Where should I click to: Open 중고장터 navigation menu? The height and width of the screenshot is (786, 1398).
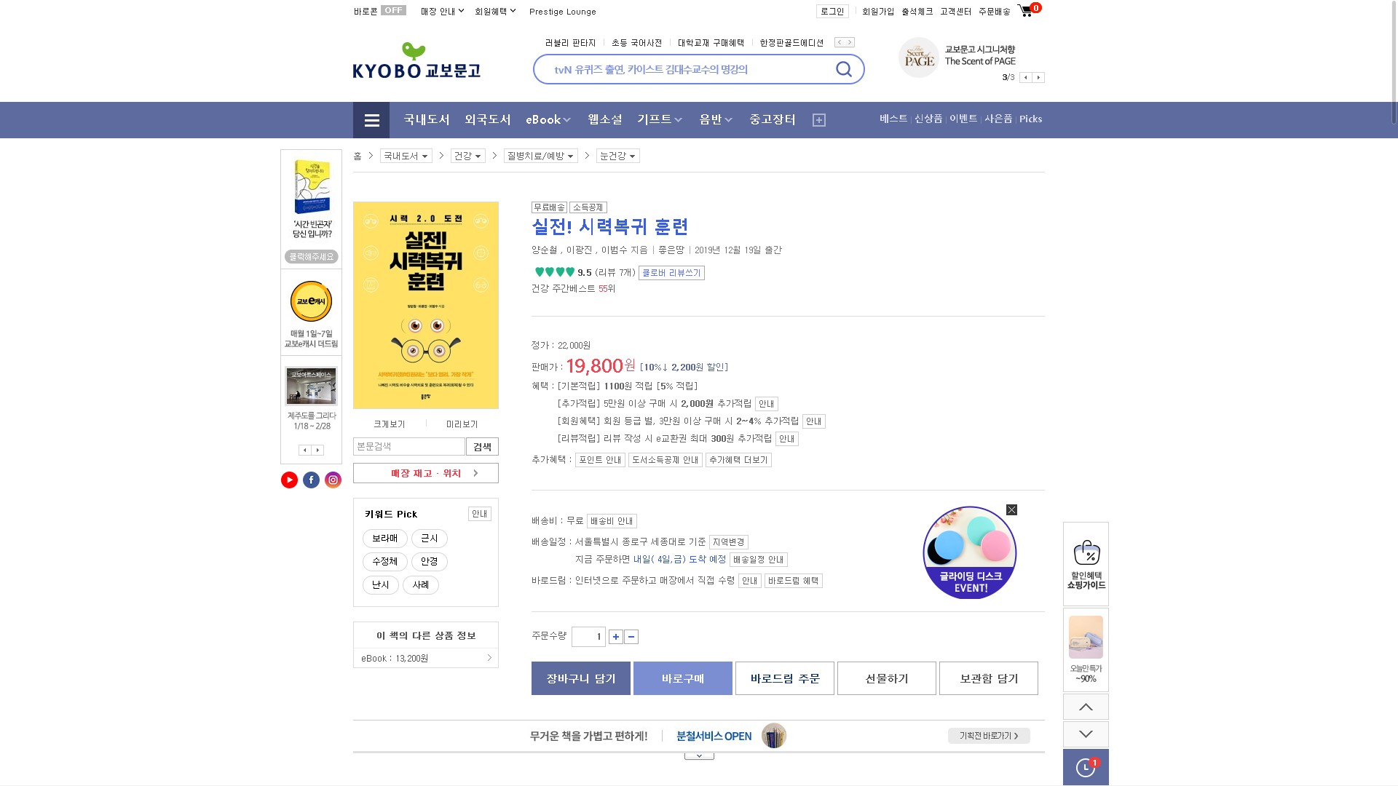[x=773, y=119]
